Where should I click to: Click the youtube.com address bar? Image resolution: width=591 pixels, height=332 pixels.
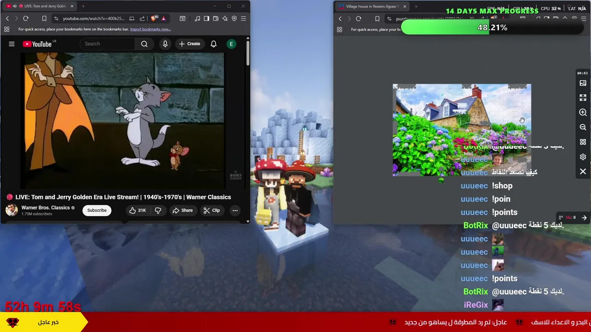tap(94, 18)
